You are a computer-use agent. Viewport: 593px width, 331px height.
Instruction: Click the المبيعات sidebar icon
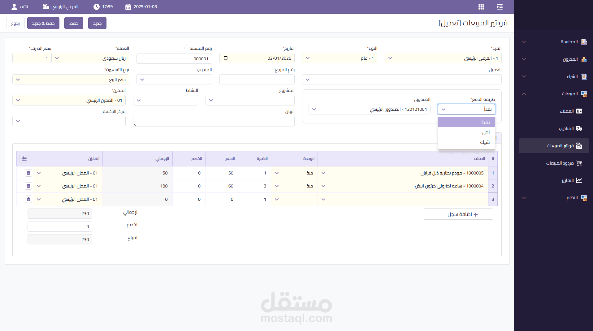(584, 94)
